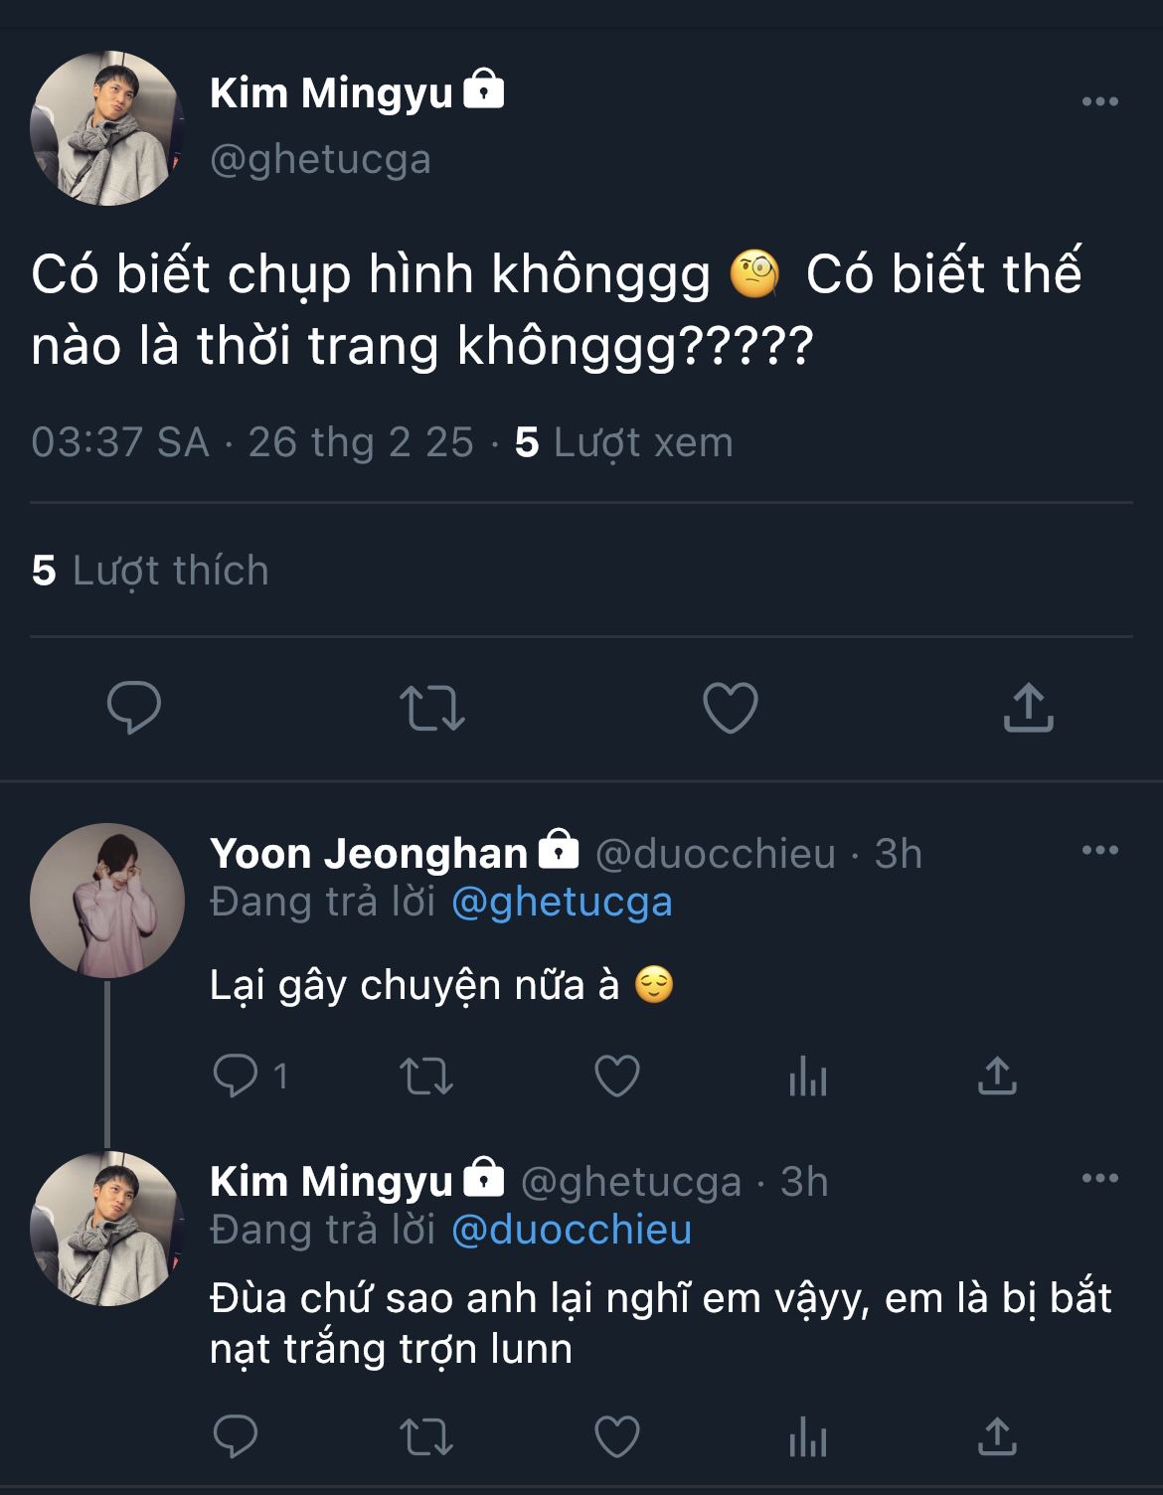
Task: Share Yoon Jeonghan's reply
Action: (x=997, y=1076)
